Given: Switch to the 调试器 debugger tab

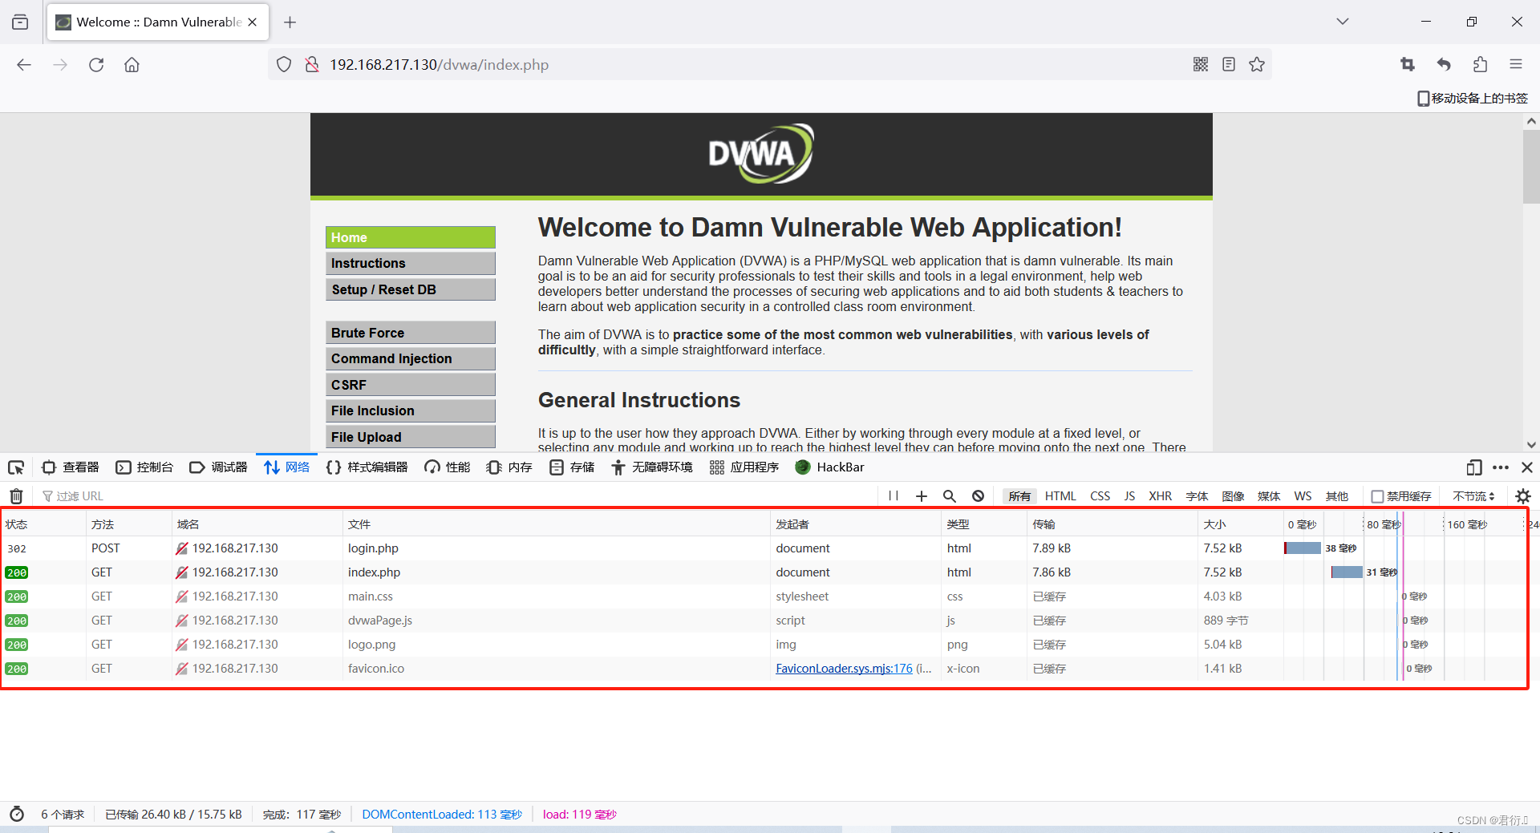Looking at the screenshot, I should [x=219, y=467].
